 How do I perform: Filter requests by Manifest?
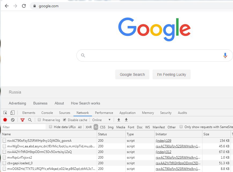(159, 127)
